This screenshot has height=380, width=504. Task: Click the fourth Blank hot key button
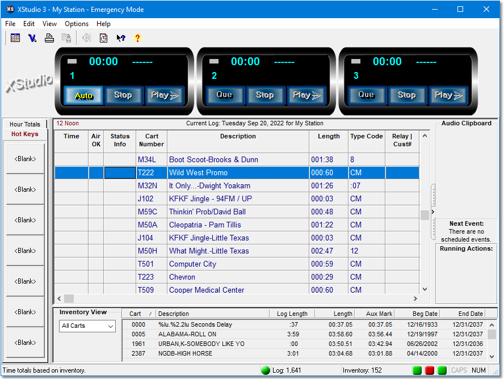[26, 251]
